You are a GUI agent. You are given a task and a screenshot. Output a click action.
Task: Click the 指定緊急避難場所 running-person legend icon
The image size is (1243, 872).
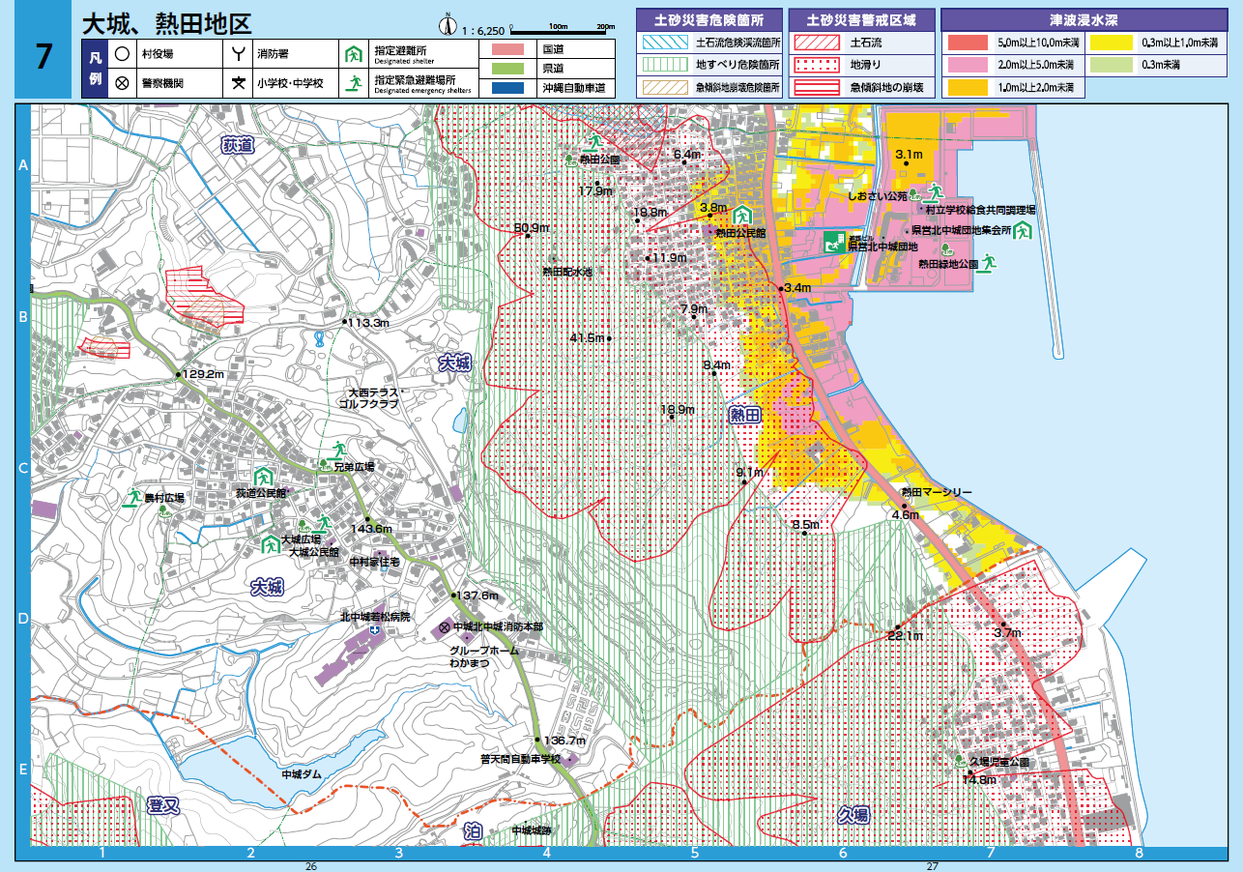[x=354, y=82]
